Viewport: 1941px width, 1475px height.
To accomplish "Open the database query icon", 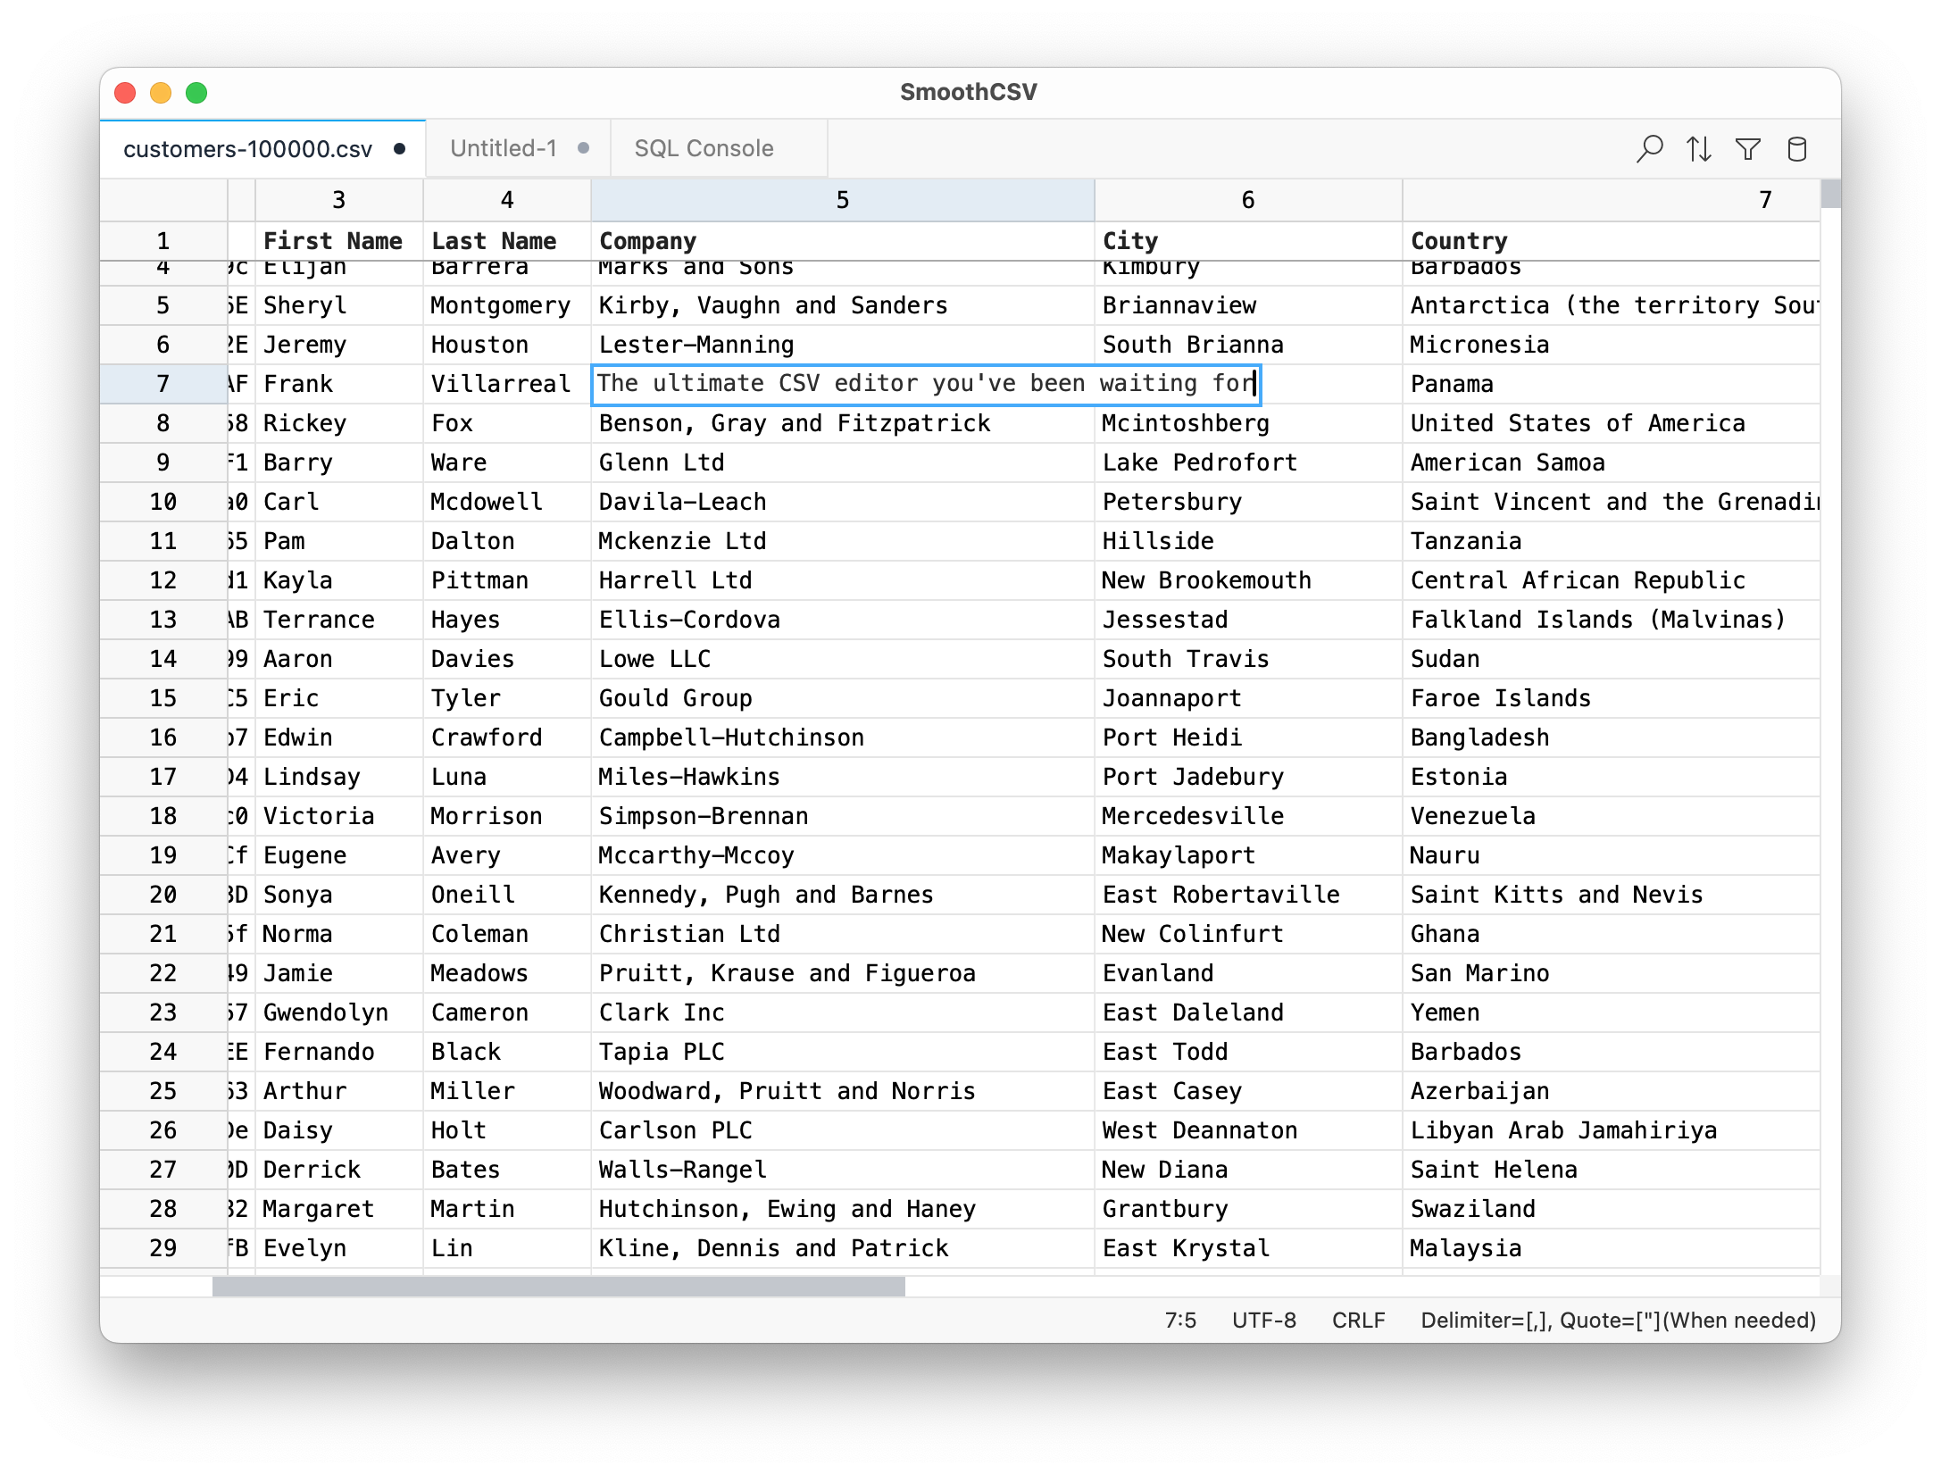I will tap(1796, 148).
